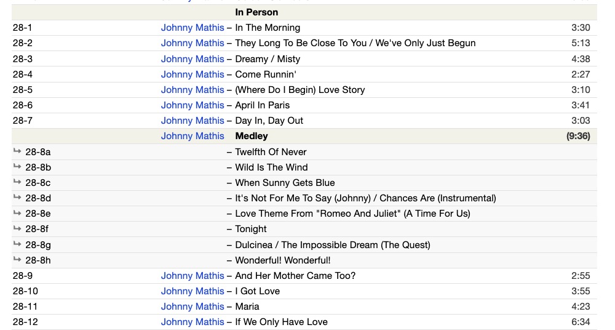Click sub-track arrow icon beside 28-8a

(17, 151)
